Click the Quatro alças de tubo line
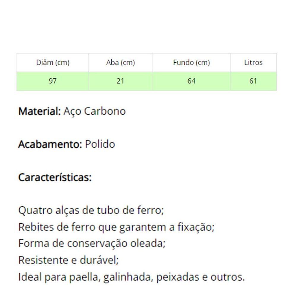297x297 pixels. pos(91,211)
